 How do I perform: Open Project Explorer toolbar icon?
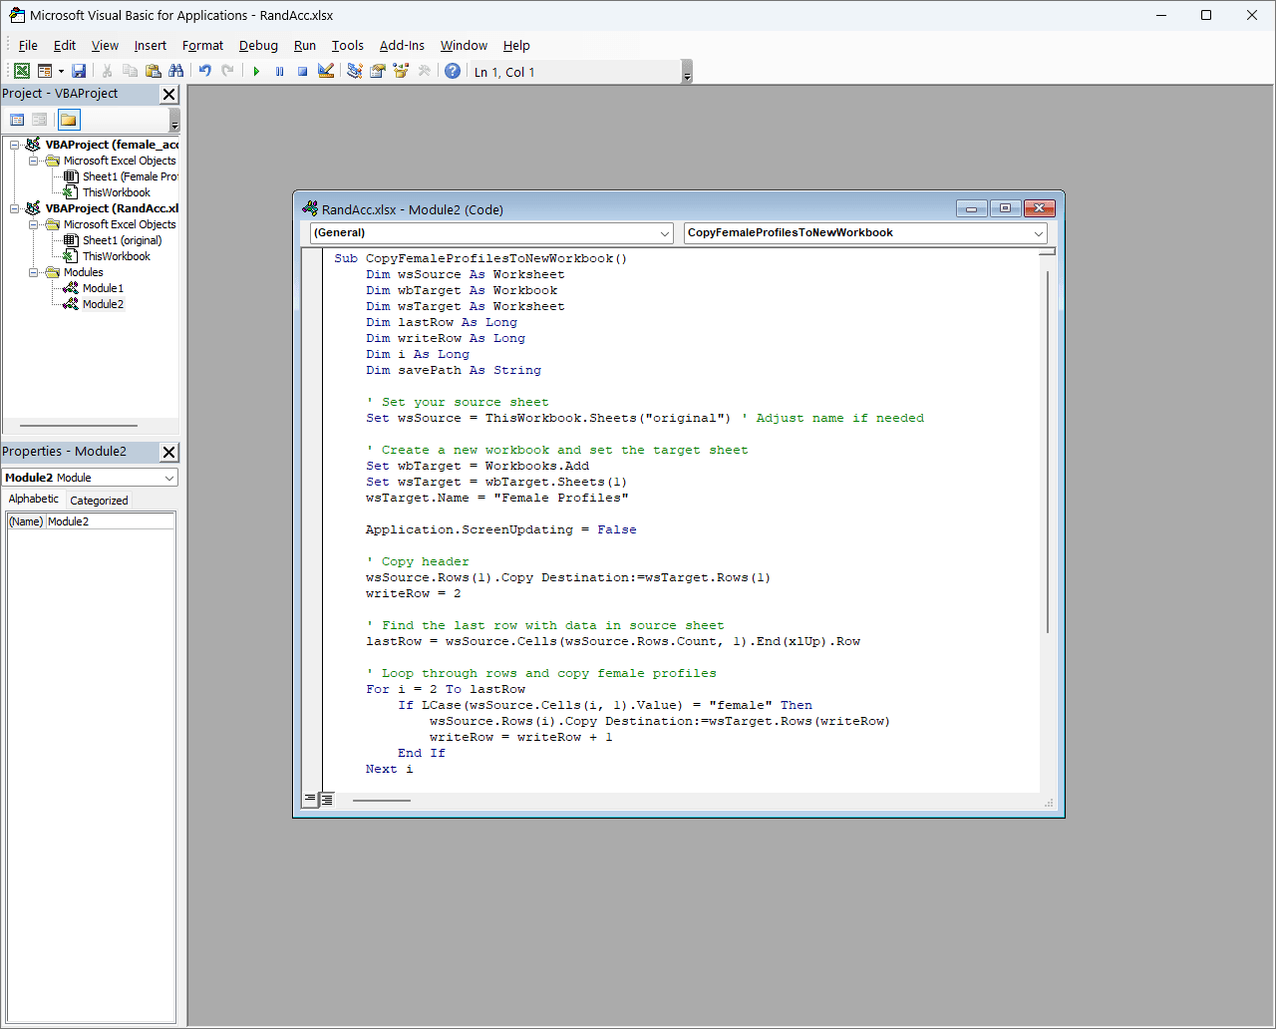coord(354,71)
